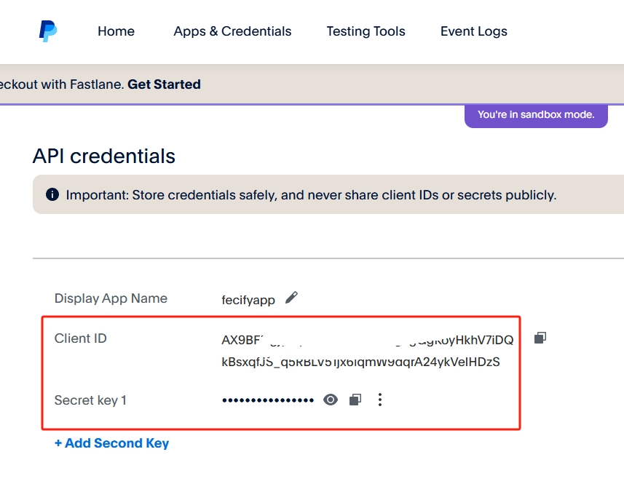Copy Secret key 1 to clipboard
This screenshot has width=624, height=484.
point(355,400)
